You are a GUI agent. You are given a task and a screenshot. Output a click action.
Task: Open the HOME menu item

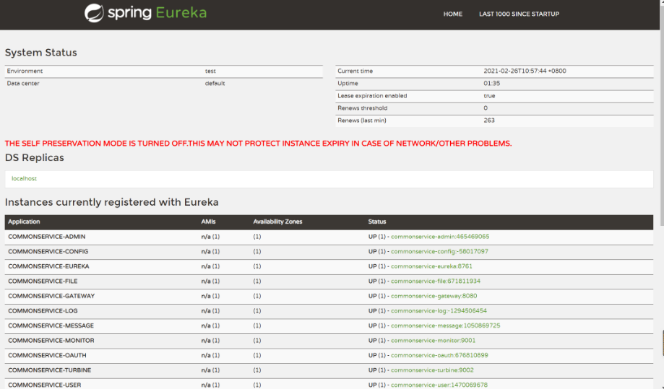coord(453,14)
